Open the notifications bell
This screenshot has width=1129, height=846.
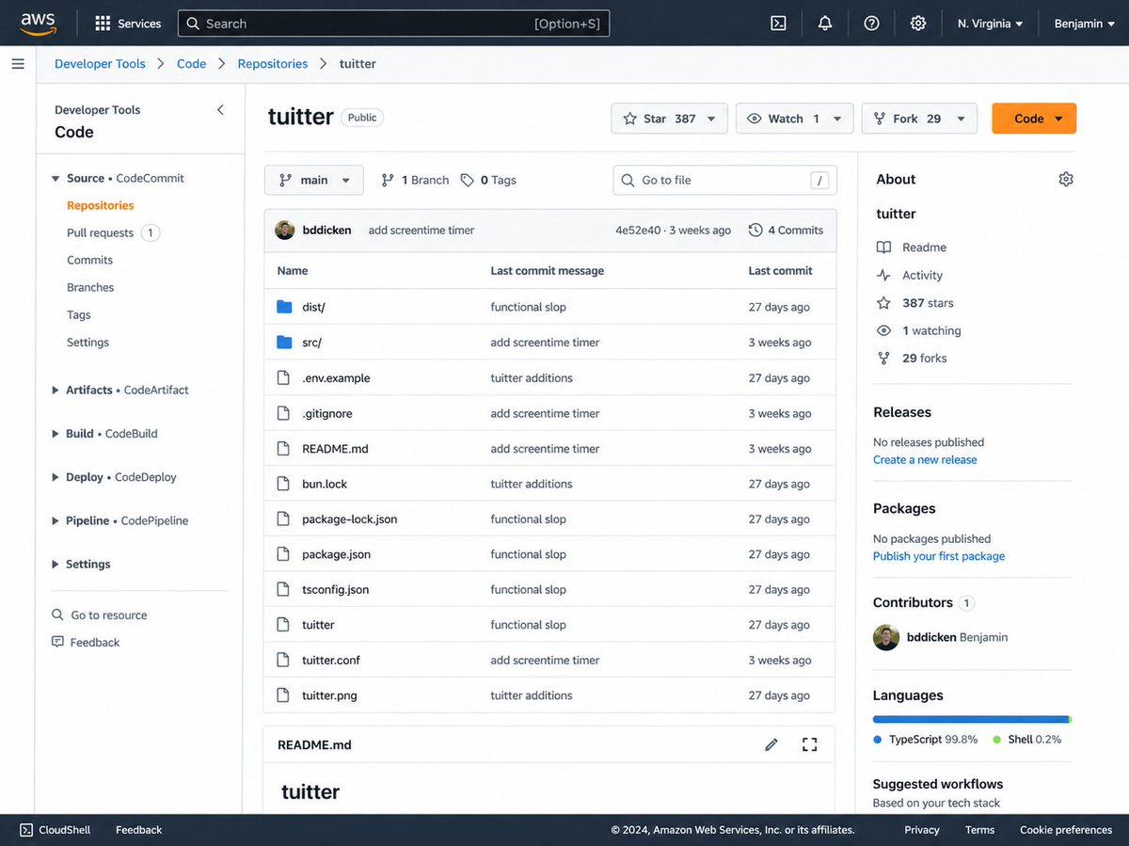coord(825,24)
